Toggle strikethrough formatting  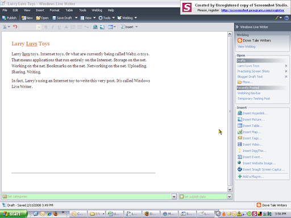(x=66, y=27)
